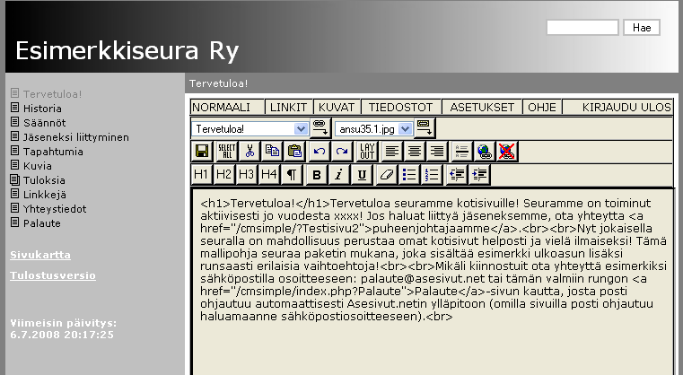Open the ASETUKSET menu

pyautogui.click(x=482, y=107)
